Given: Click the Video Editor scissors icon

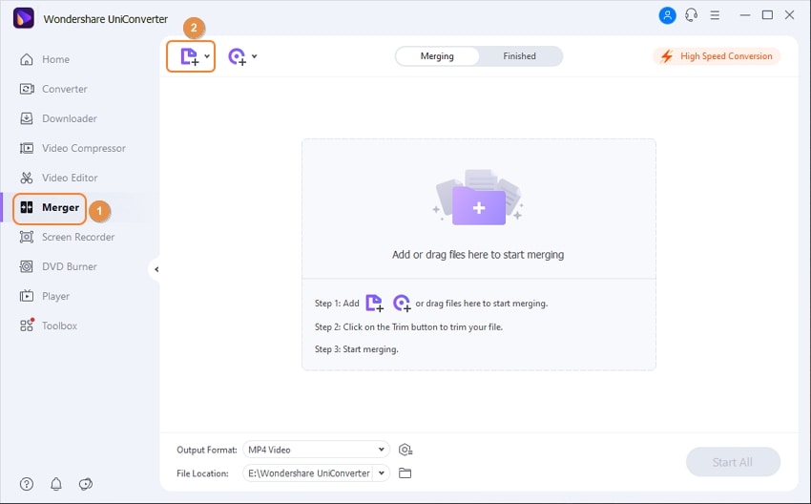Looking at the screenshot, I should tap(27, 178).
